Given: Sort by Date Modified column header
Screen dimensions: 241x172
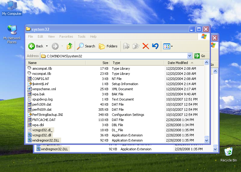Looking at the screenshot, I should [x=184, y=63].
